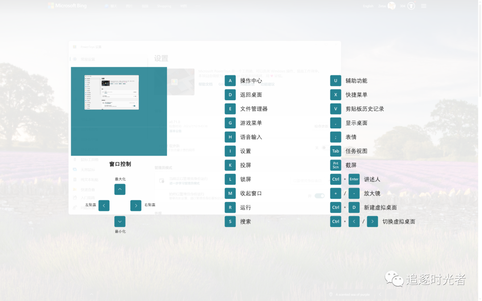Open the ··· overflow dropdown in Bing navigation
The width and height of the screenshot is (482, 301).
(198, 6)
